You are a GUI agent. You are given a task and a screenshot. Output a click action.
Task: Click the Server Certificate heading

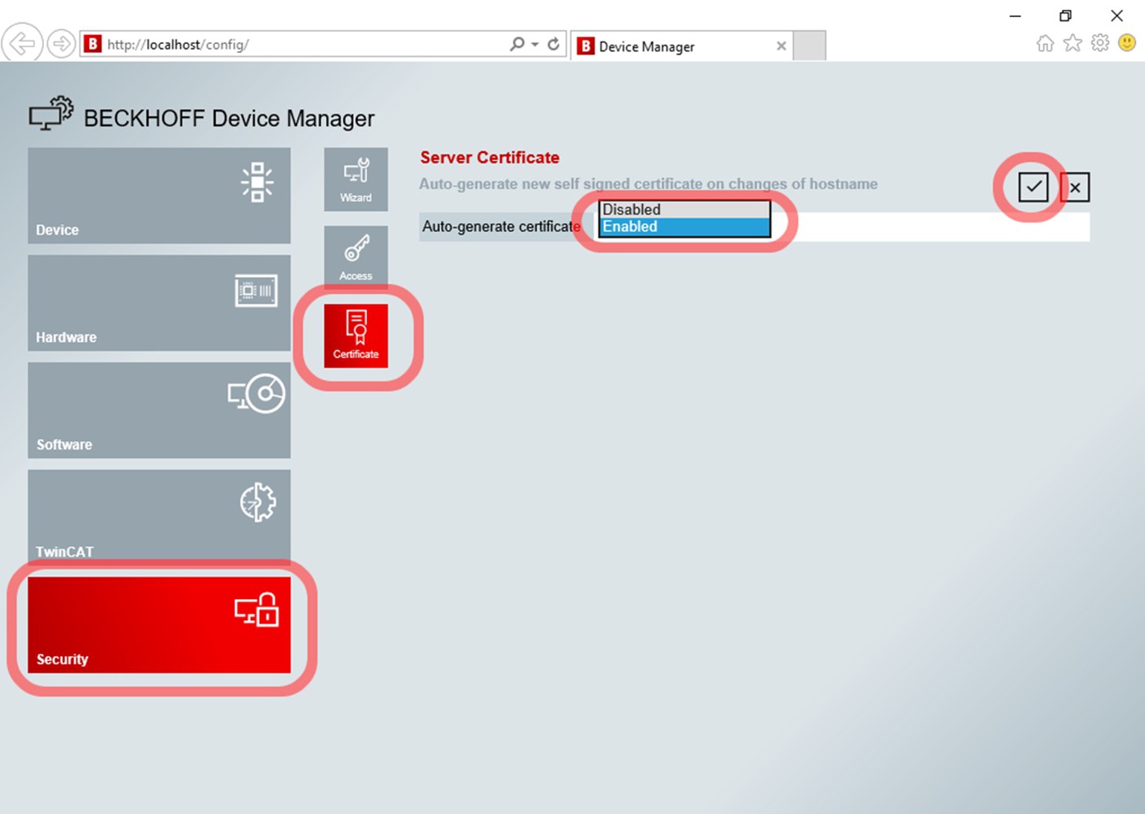[489, 157]
